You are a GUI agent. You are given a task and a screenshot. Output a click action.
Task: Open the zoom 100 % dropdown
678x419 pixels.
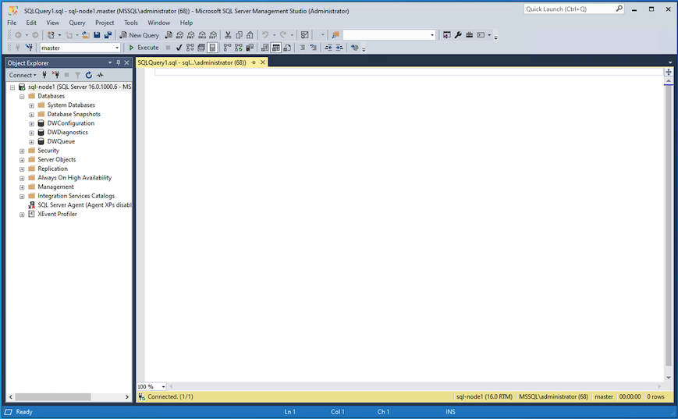click(163, 386)
